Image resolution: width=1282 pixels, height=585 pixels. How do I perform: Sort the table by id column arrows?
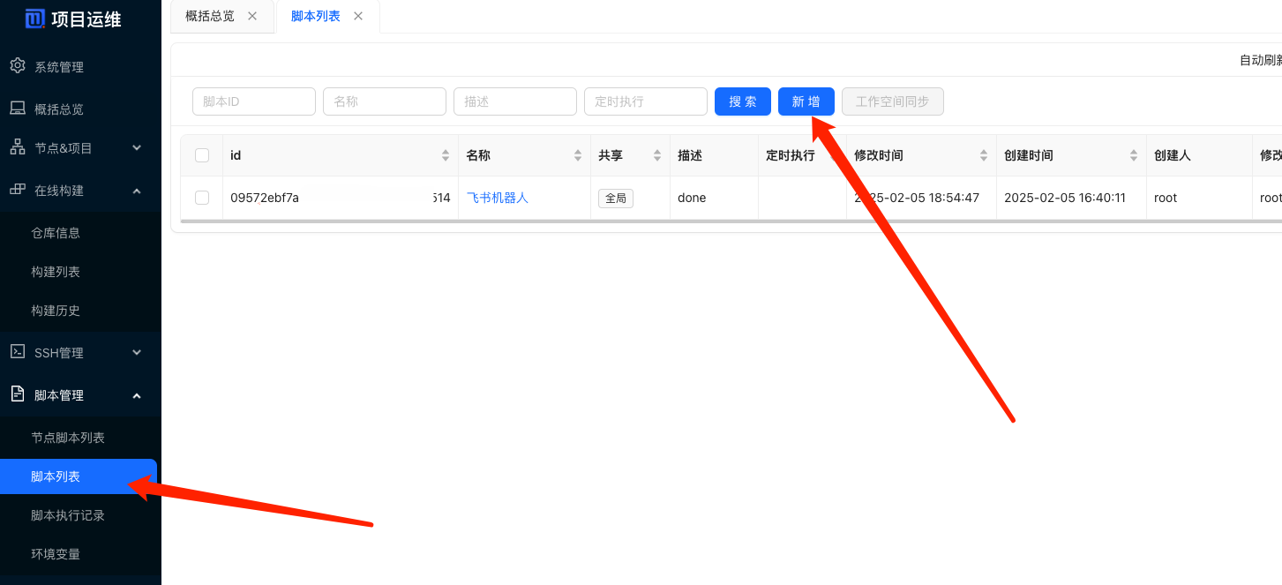[446, 155]
